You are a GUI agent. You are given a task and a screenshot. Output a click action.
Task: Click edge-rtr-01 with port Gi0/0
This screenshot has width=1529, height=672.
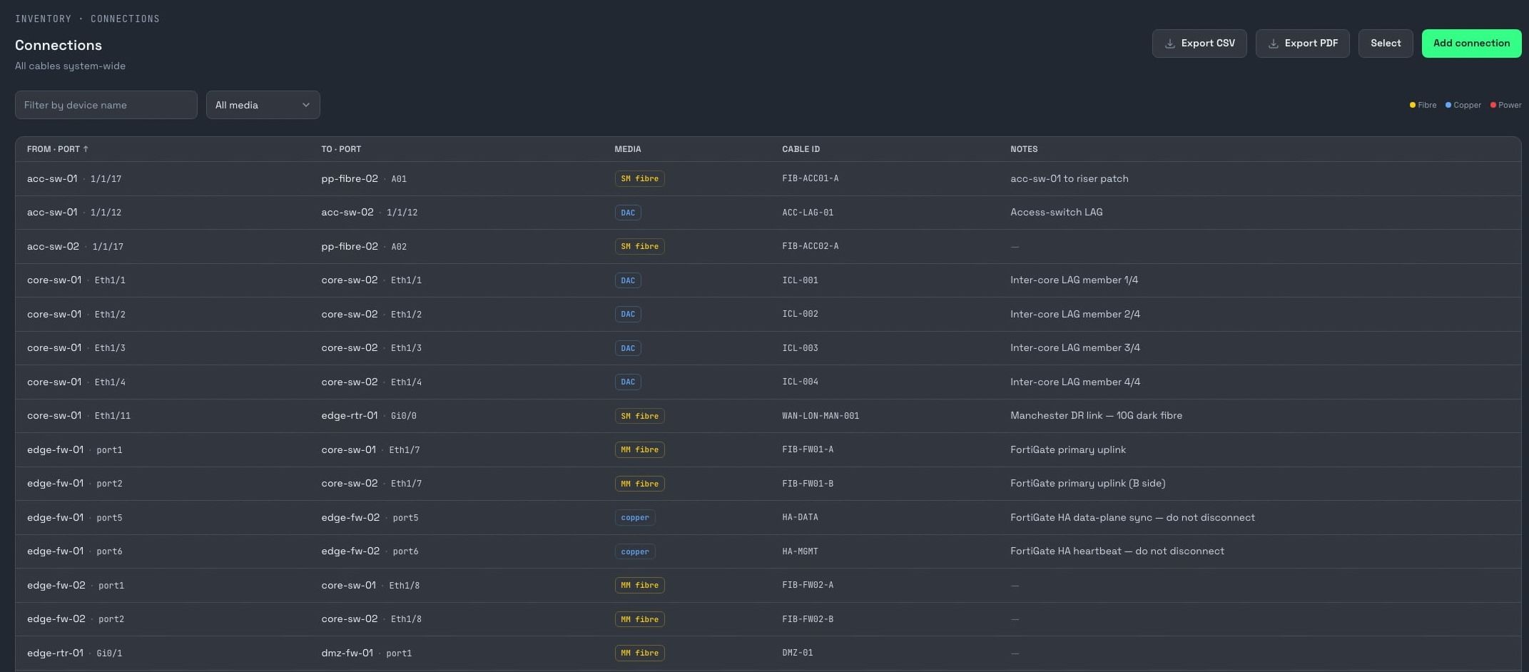(x=350, y=415)
